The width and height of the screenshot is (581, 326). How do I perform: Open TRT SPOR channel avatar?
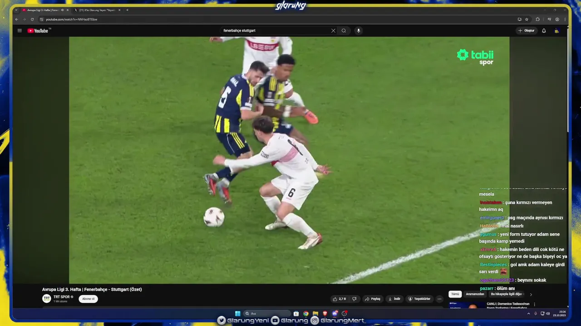pyautogui.click(x=47, y=298)
